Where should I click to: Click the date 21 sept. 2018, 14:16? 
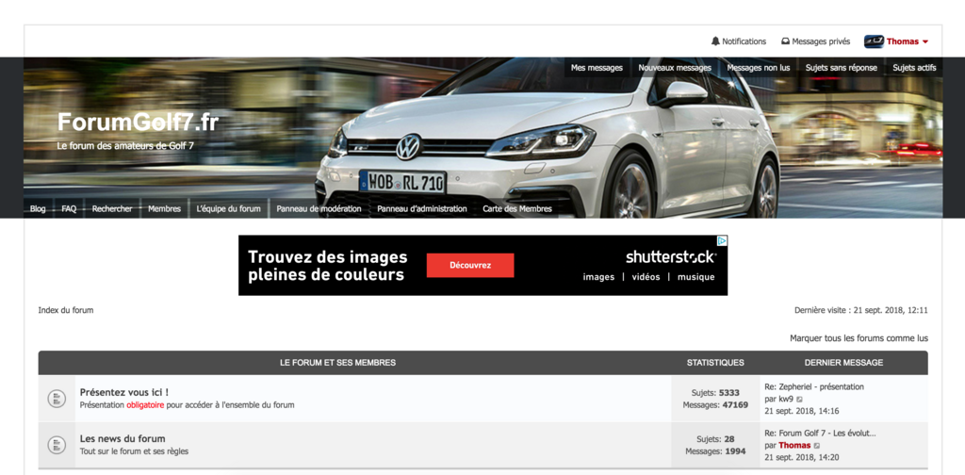801,411
